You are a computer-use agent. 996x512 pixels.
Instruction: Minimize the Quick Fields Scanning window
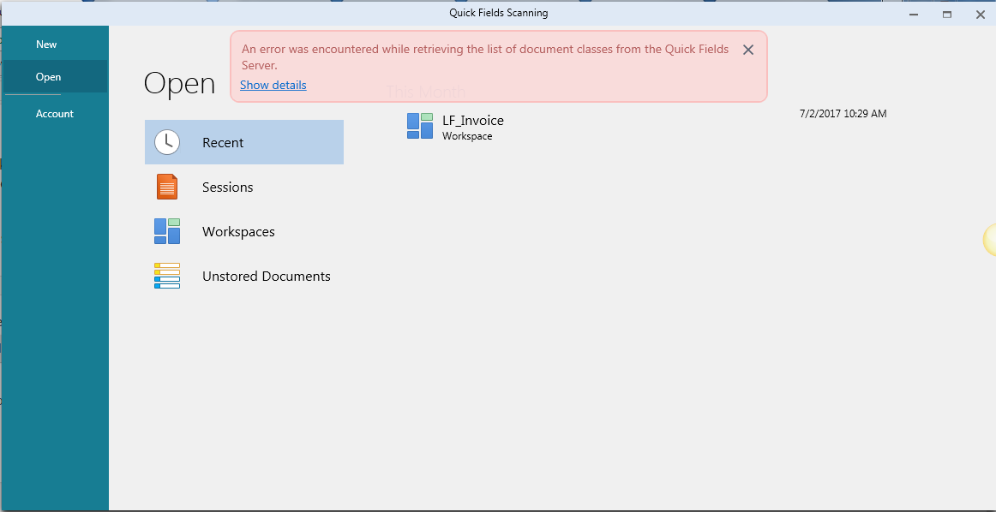pos(914,14)
